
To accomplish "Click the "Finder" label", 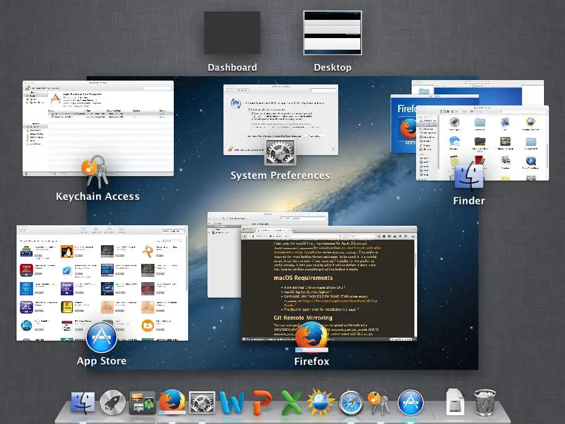I will point(469,201).
